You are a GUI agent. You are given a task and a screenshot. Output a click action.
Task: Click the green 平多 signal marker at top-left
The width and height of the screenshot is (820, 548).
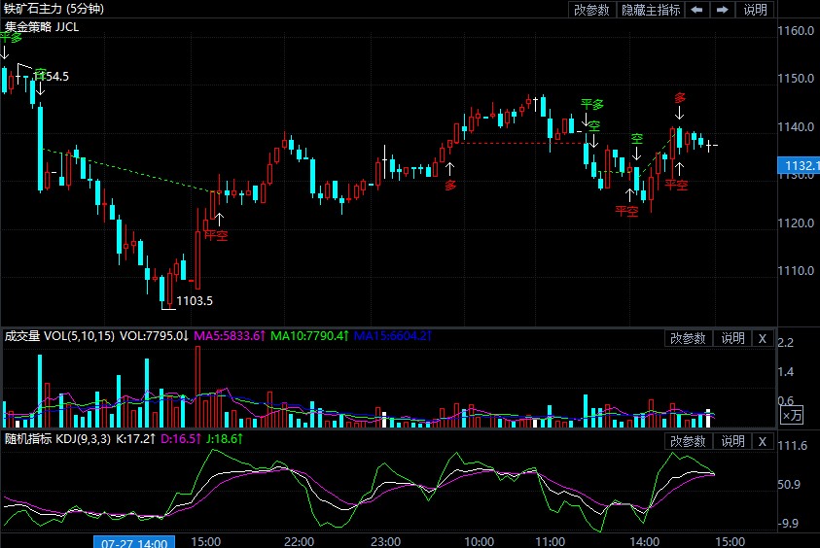tap(10, 37)
